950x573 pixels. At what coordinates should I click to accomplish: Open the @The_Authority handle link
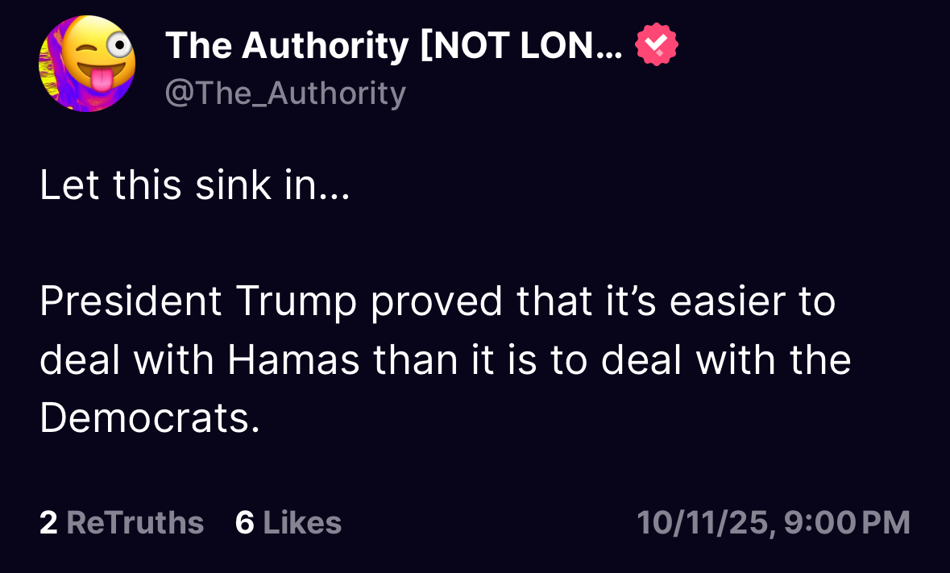[x=285, y=93]
